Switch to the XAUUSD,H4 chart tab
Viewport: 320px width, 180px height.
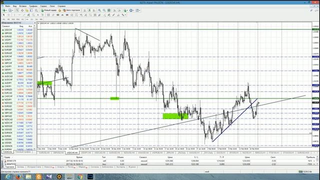pyautogui.click(x=143, y=152)
